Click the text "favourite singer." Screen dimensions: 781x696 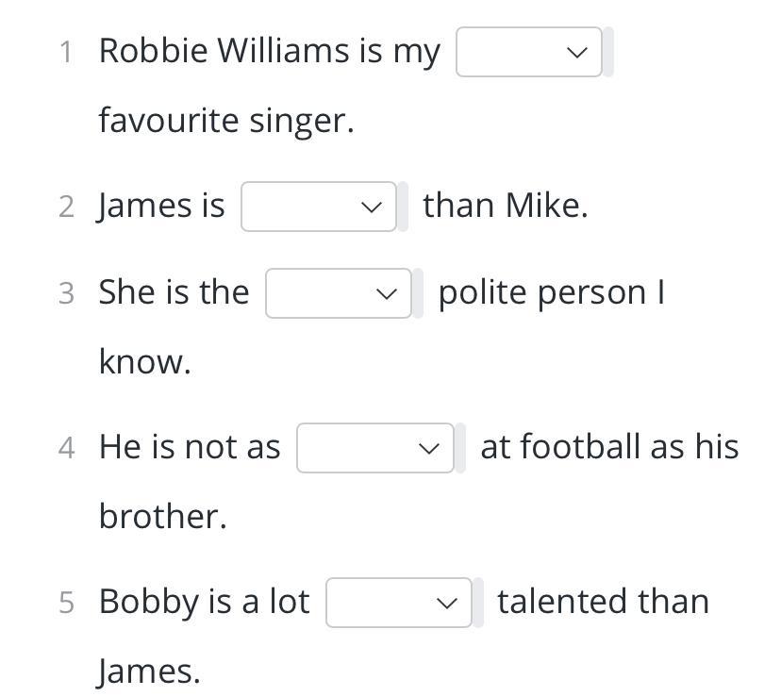[x=226, y=121]
